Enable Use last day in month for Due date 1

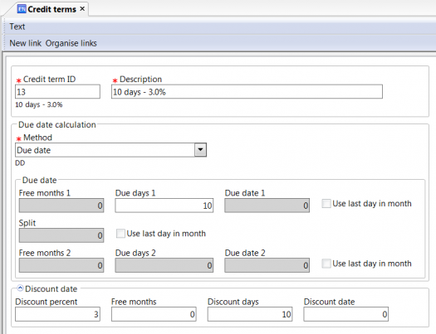point(326,203)
